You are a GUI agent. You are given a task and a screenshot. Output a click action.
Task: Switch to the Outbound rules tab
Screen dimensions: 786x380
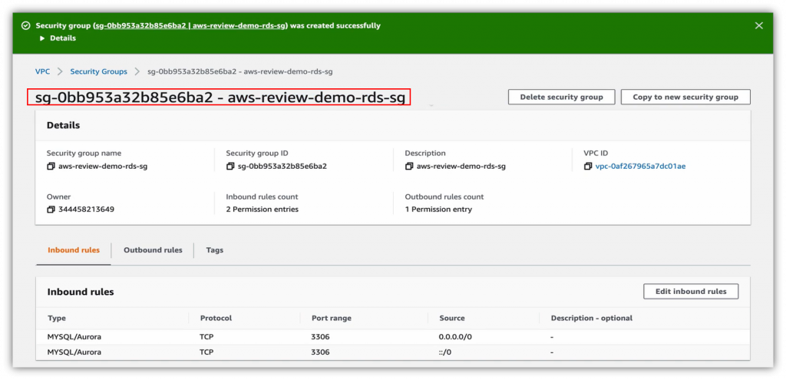tap(153, 250)
